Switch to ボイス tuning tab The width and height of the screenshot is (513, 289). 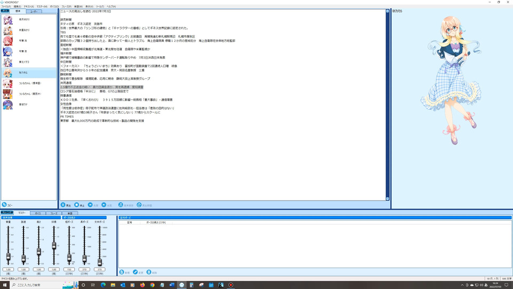tap(38, 214)
